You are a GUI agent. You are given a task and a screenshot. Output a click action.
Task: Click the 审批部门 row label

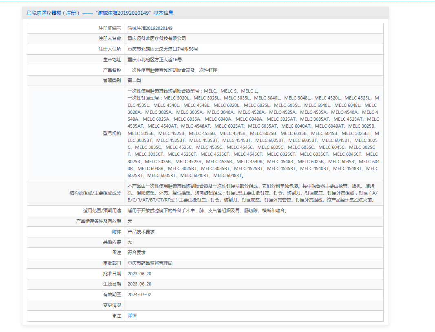point(112,263)
